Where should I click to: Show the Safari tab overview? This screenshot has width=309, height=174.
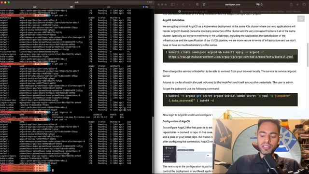point(304,4)
